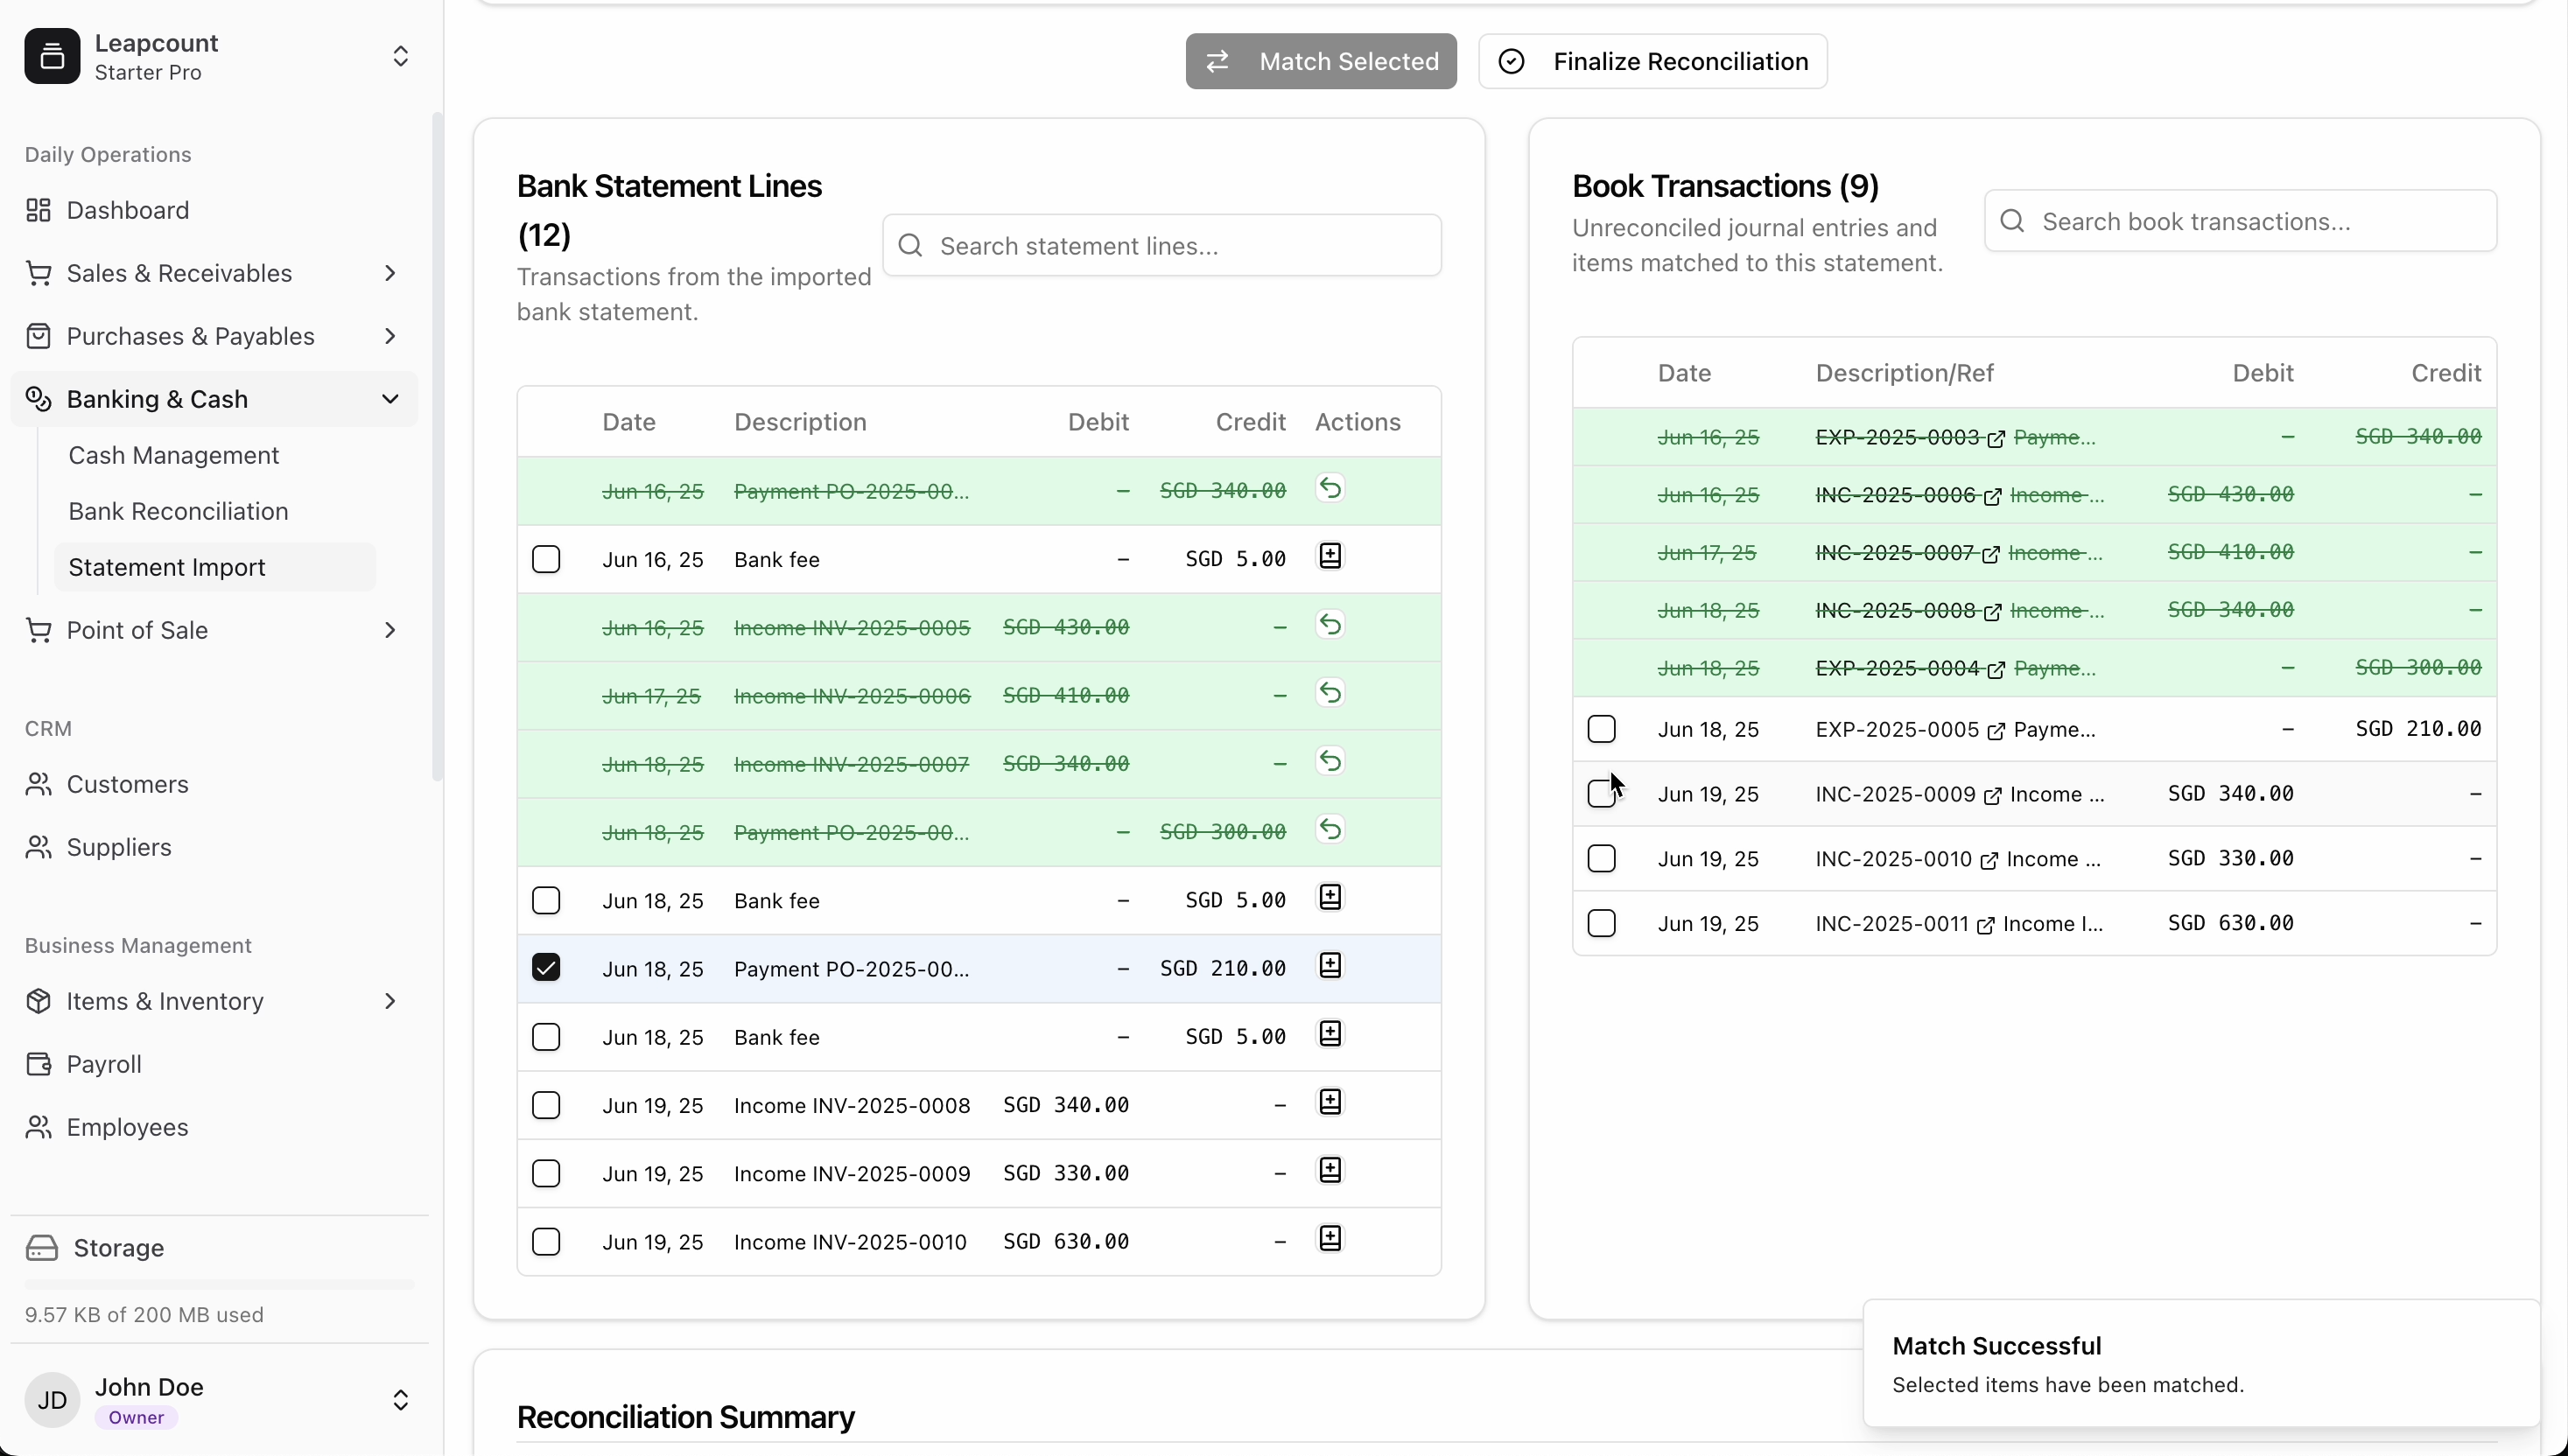The height and width of the screenshot is (1456, 2568).
Task: Click statement line 'Income INV-2025-0010' description
Action: (850, 1241)
